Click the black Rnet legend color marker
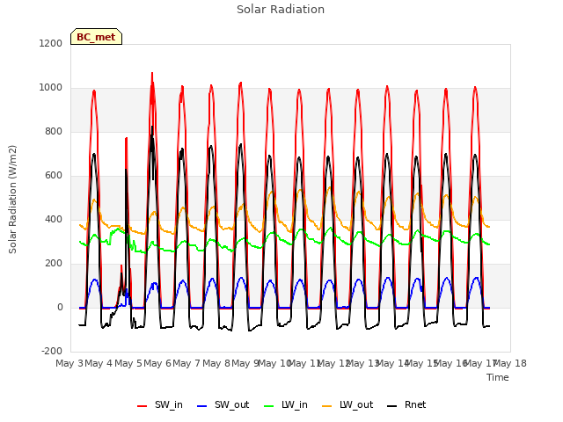 tap(392, 406)
